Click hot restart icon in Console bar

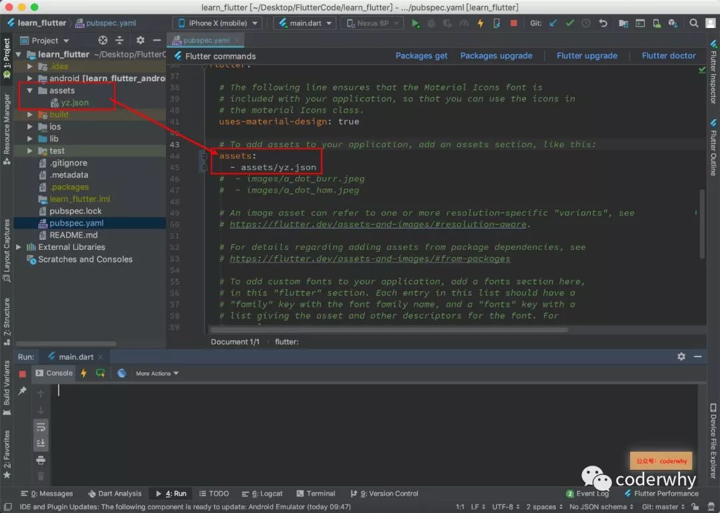(x=100, y=373)
